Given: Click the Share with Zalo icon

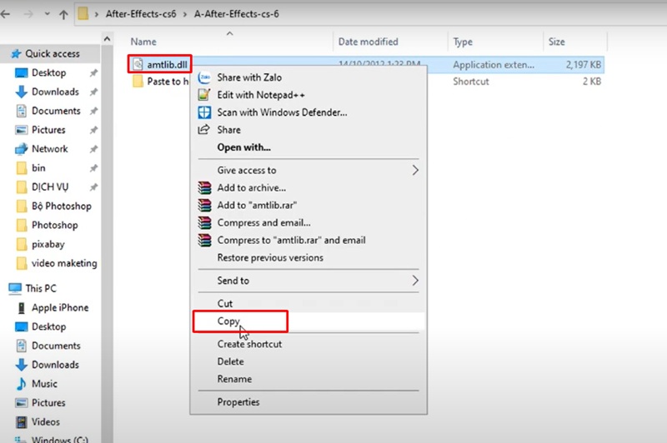Looking at the screenshot, I should [x=203, y=77].
